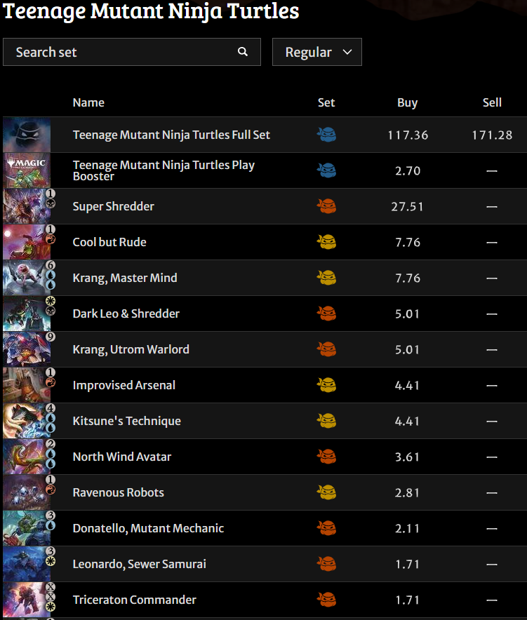Click the set icon for Kitsune's Technique

pyautogui.click(x=326, y=421)
